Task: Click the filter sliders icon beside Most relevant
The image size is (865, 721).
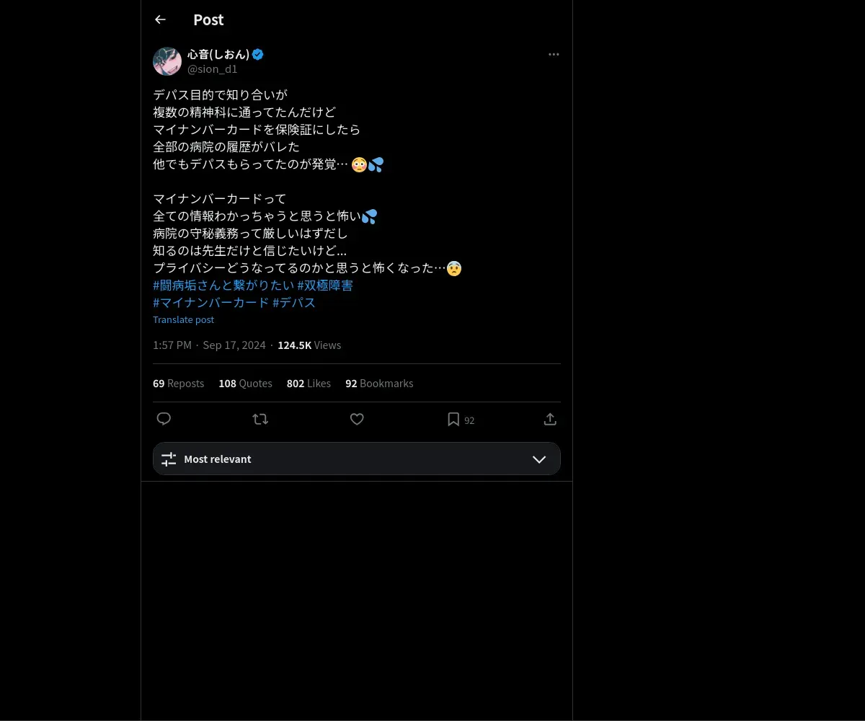Action: [x=169, y=459]
